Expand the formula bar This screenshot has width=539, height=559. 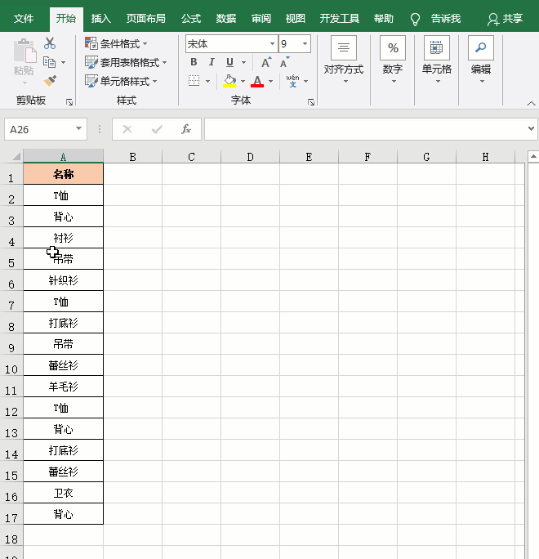(x=531, y=128)
